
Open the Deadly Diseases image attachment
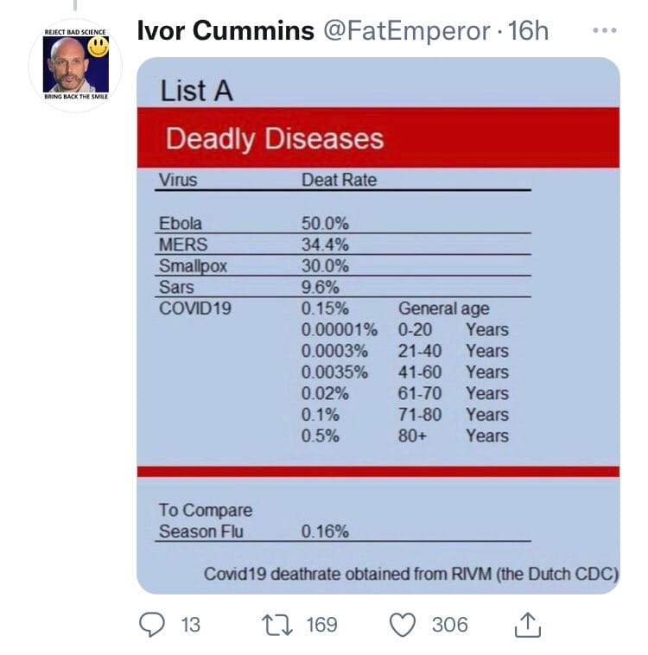tap(378, 326)
